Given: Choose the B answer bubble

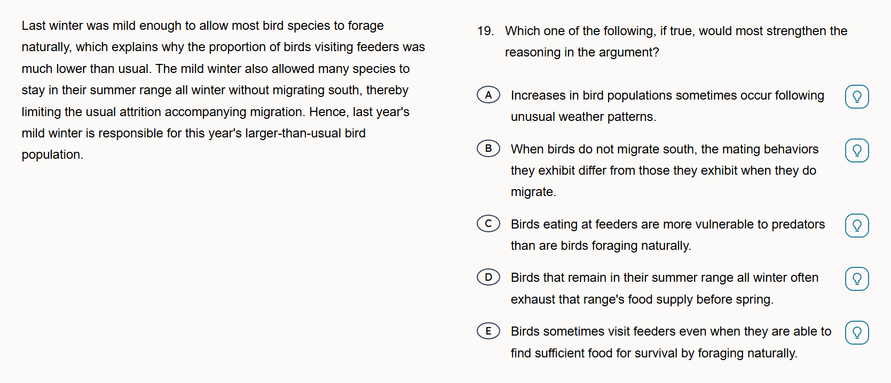Looking at the screenshot, I should coord(488,149).
